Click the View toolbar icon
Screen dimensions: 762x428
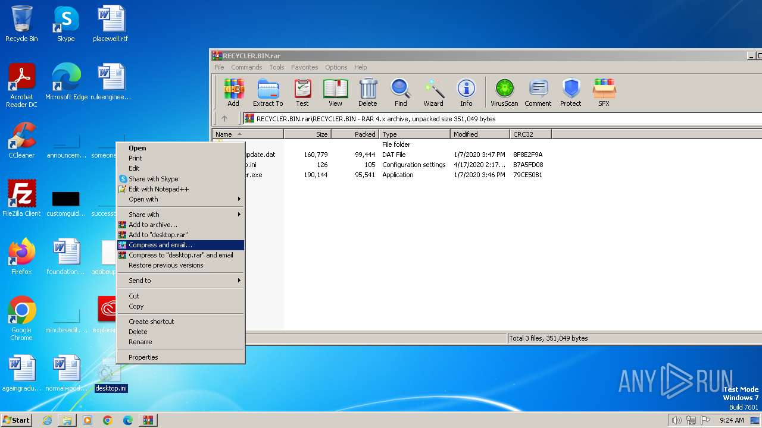point(335,93)
